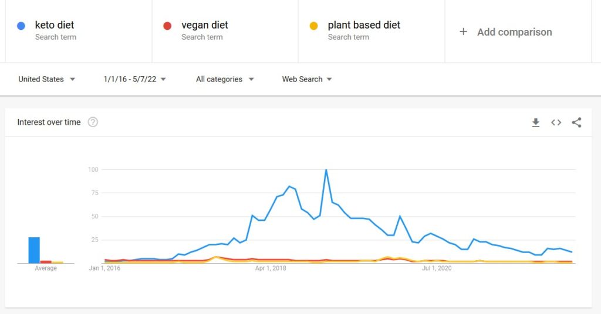Screen dimensions: 601x314
Task: Click the red vegan diet color dot
Action: pos(167,26)
